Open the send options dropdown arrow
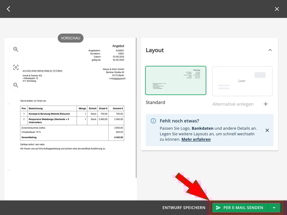 [274, 207]
